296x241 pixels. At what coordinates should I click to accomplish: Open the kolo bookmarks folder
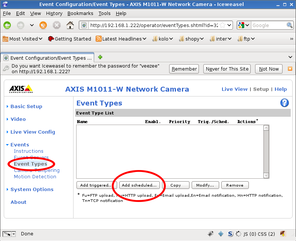point(163,39)
